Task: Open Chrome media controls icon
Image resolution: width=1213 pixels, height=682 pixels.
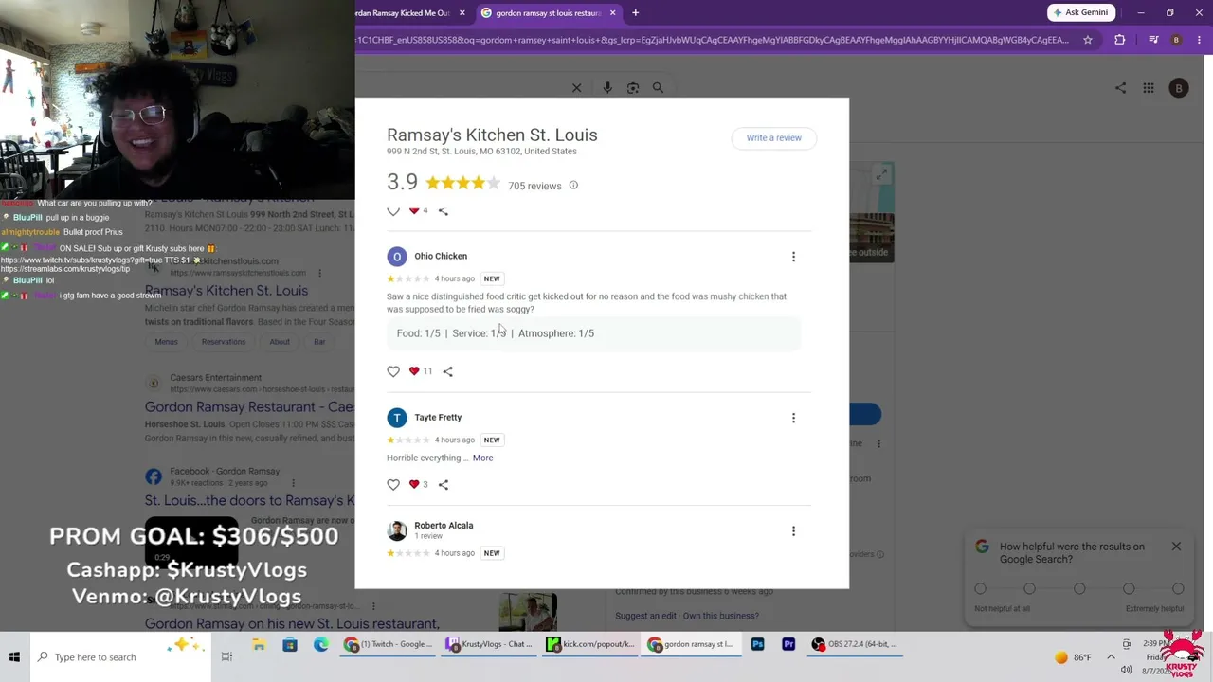Action: [1153, 40]
